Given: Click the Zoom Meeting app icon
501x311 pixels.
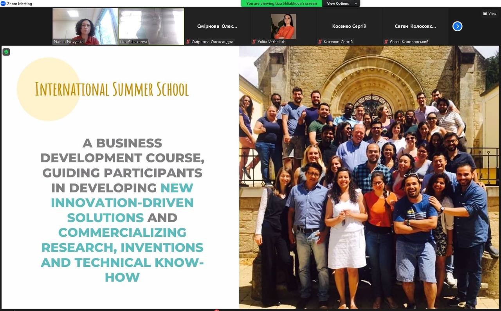Looking at the screenshot, I should [x=3, y=4].
